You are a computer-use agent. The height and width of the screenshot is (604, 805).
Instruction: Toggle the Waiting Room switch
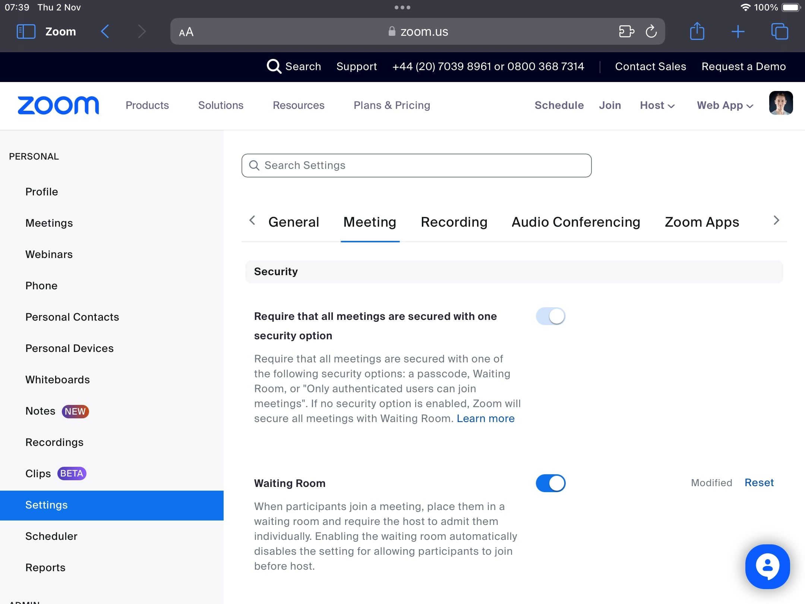point(550,483)
